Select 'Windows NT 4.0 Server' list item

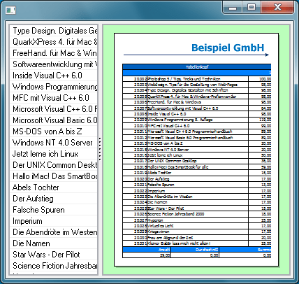point(54,143)
